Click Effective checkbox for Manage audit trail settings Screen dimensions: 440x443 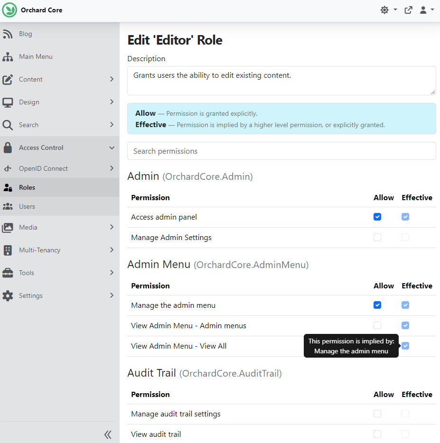point(405,414)
